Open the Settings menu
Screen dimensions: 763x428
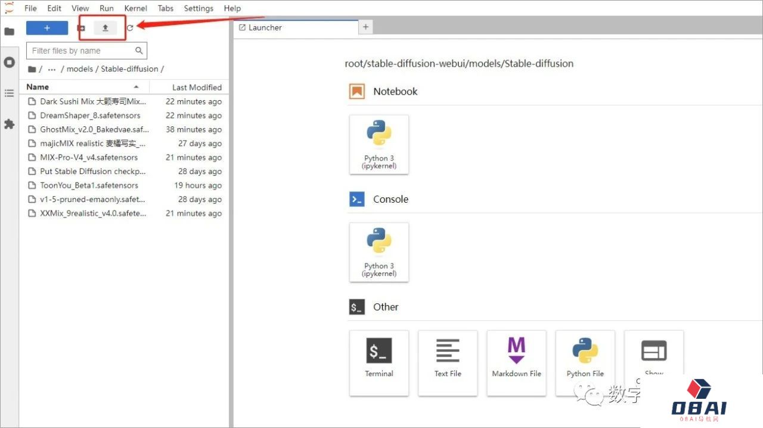pos(198,8)
